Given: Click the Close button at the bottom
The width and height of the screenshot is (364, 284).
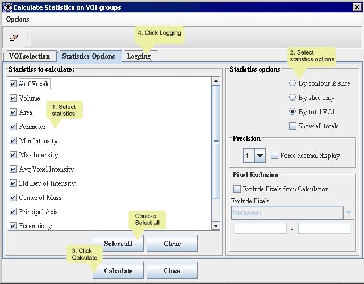Looking at the screenshot, I should pyautogui.click(x=172, y=271).
